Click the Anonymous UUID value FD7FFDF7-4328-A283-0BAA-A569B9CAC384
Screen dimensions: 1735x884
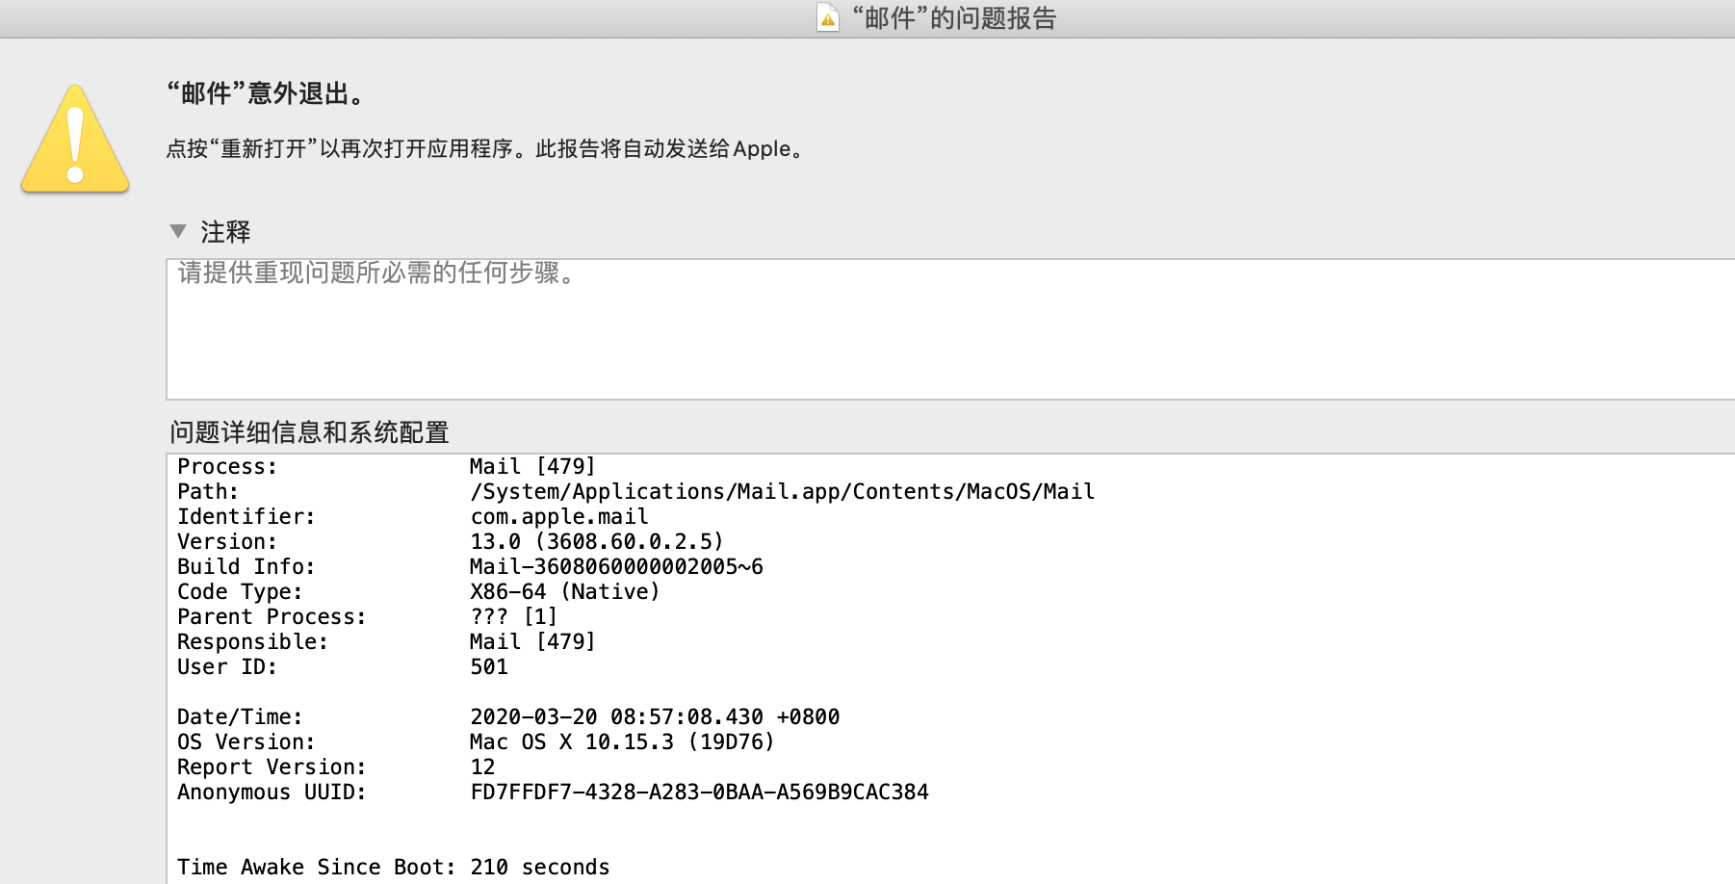(699, 792)
